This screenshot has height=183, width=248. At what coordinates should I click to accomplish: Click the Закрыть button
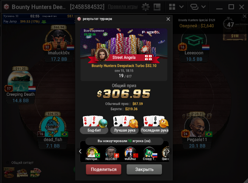[144, 169]
